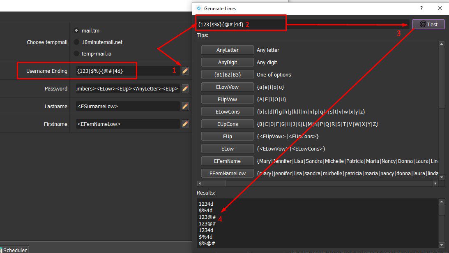Open the Scheduler tab

pos(14,250)
